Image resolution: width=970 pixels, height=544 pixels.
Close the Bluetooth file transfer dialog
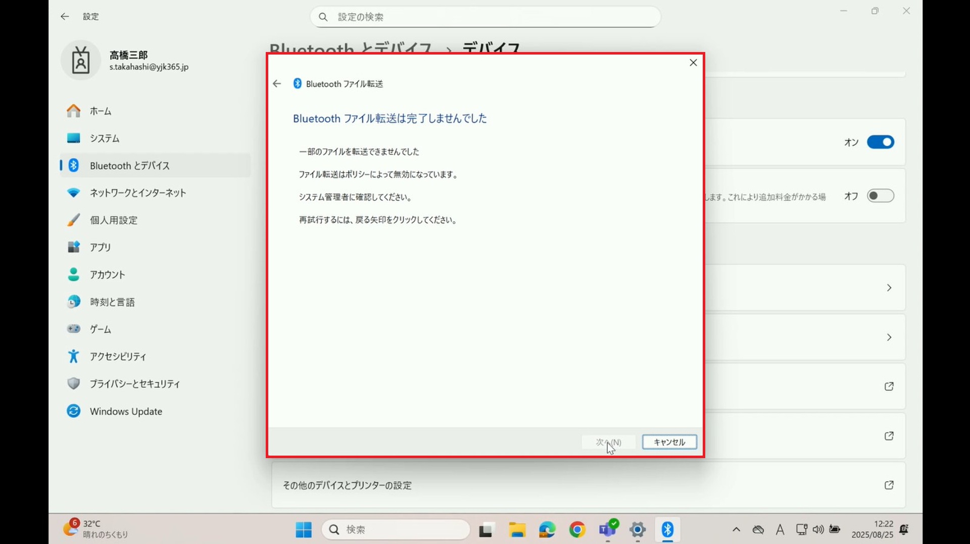[693, 63]
